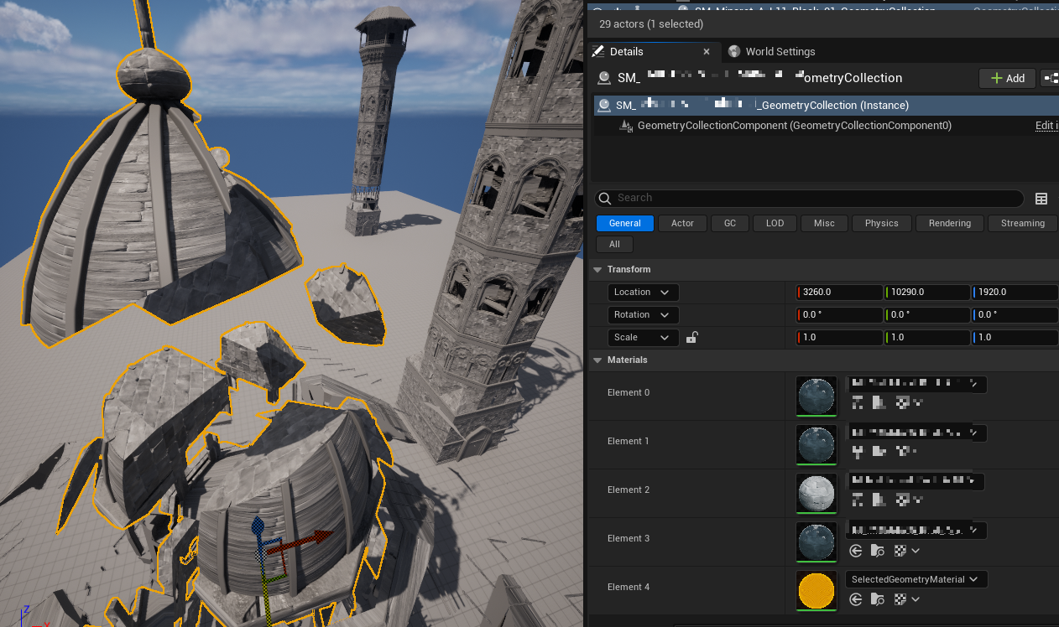Click the '29 actors (1 selected)' status text
Screen dimensions: 1059x627
(651, 23)
